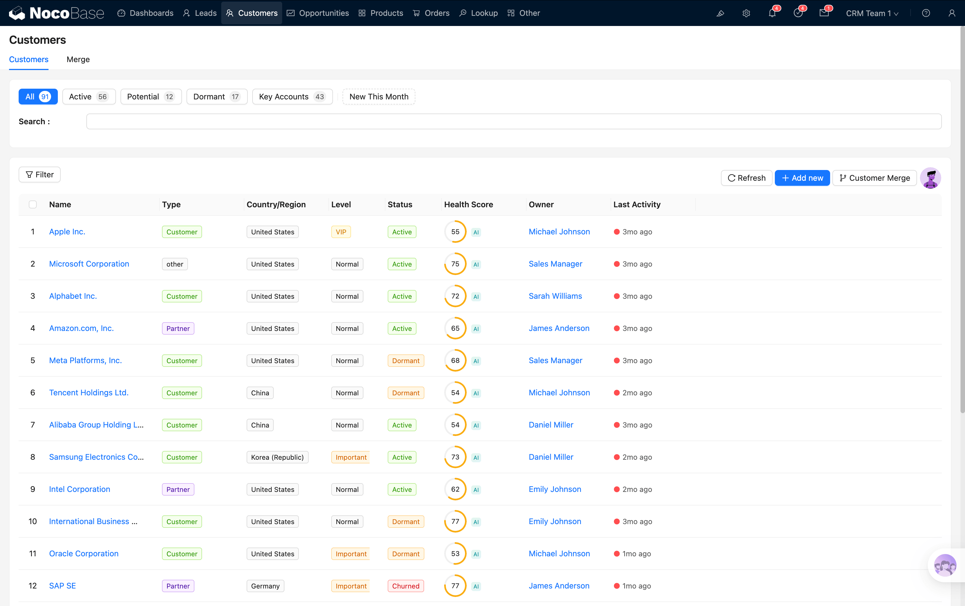Click the Search input field

(x=514, y=121)
